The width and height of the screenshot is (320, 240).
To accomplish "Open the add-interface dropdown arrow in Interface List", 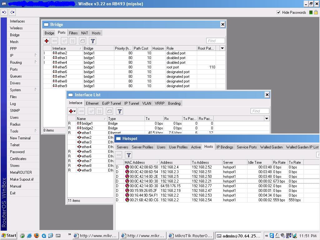I will tap(75, 111).
